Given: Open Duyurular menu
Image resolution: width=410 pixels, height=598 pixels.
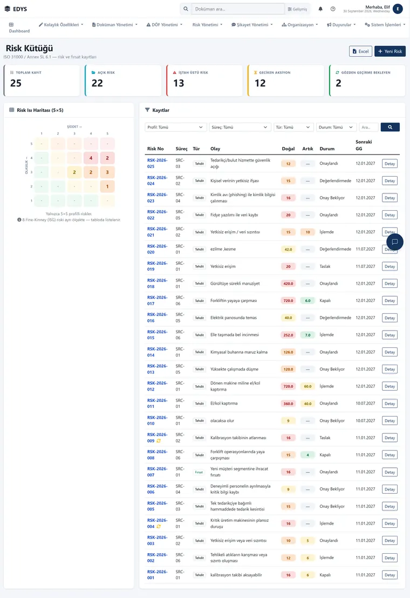Looking at the screenshot, I should 341,25.
